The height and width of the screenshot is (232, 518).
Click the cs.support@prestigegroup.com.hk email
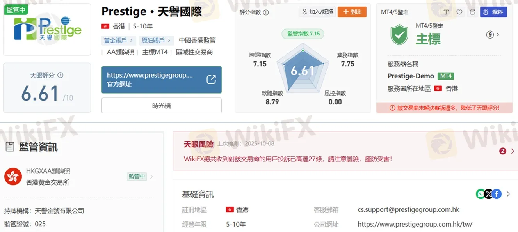click(x=408, y=209)
